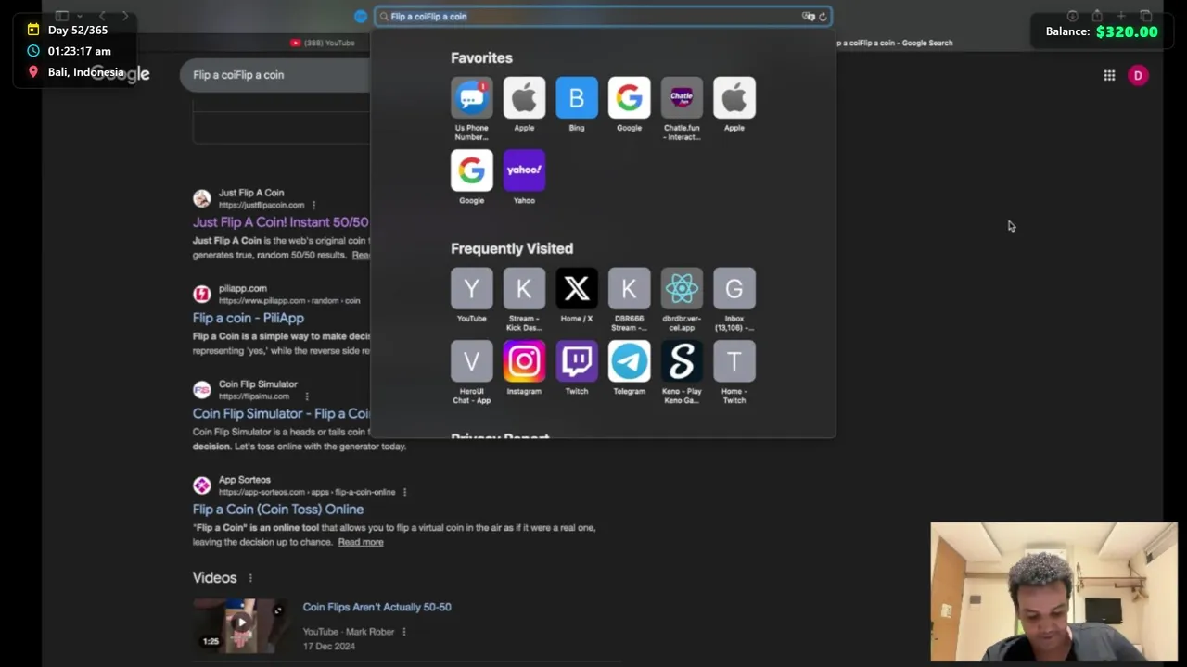Open the Apple favorite next to Us Phone Number
The width and height of the screenshot is (1187, 667).
524,97
